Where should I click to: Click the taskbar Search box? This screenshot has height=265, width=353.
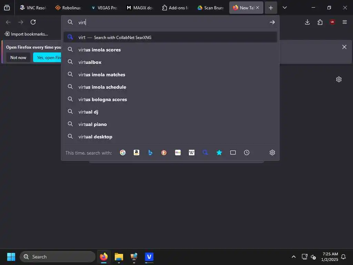(58, 257)
